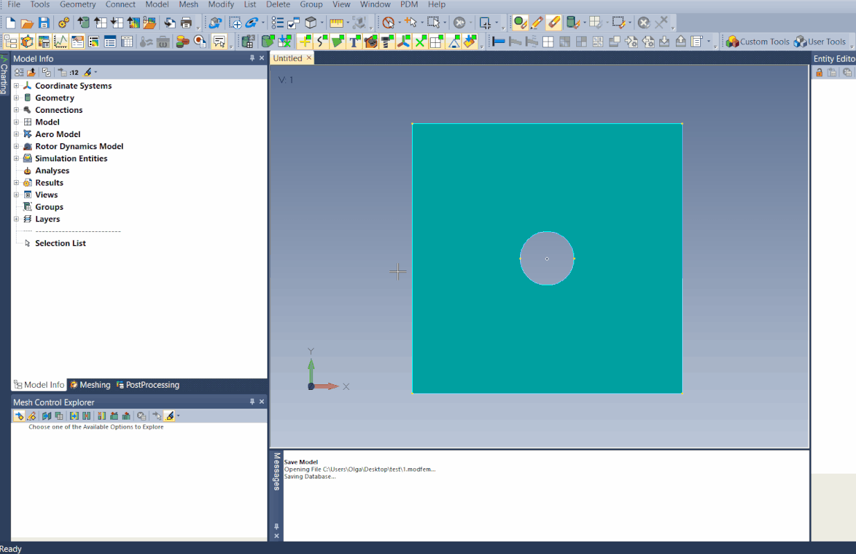Expand the Geometry tree node
Screen dimensions: 856x554
coord(17,98)
